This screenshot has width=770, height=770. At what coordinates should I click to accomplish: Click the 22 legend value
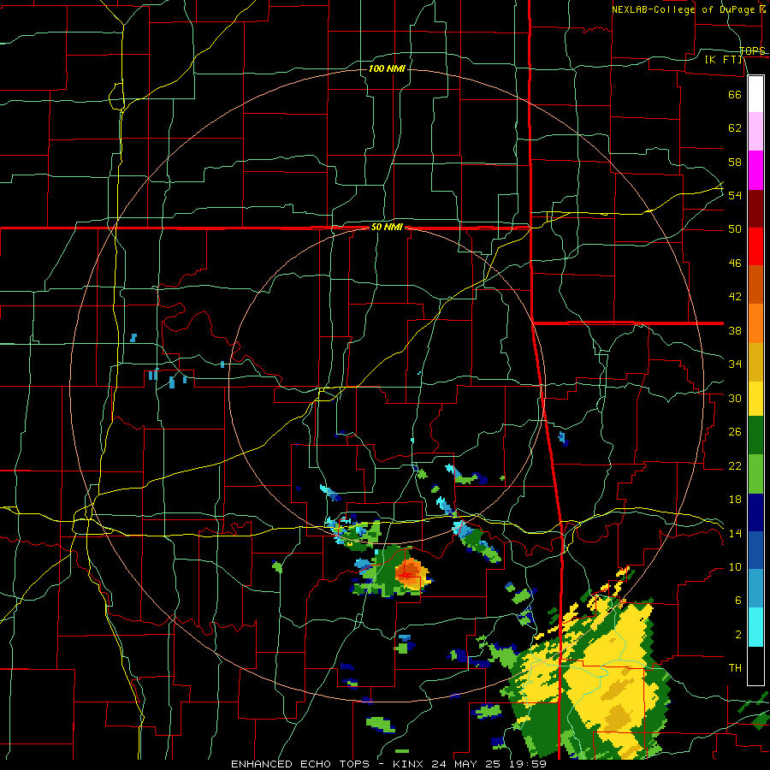click(735, 465)
